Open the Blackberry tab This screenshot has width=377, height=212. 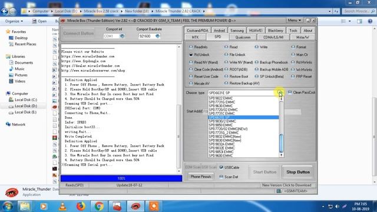click(x=276, y=31)
